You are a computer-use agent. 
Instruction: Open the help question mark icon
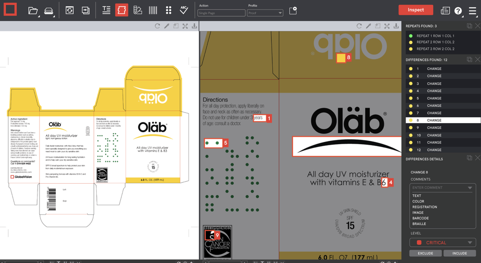(458, 11)
